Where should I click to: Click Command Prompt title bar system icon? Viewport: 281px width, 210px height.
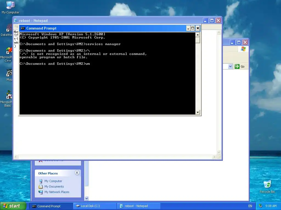tap(23, 28)
